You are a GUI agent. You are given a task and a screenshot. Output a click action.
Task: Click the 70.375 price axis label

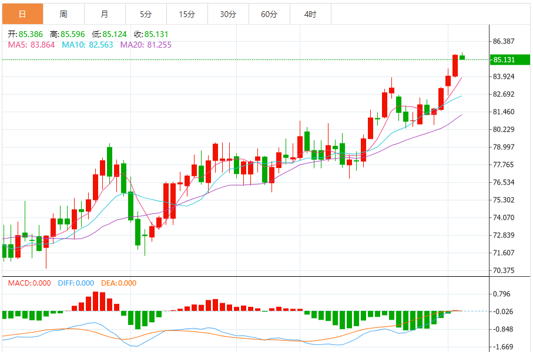click(x=504, y=270)
